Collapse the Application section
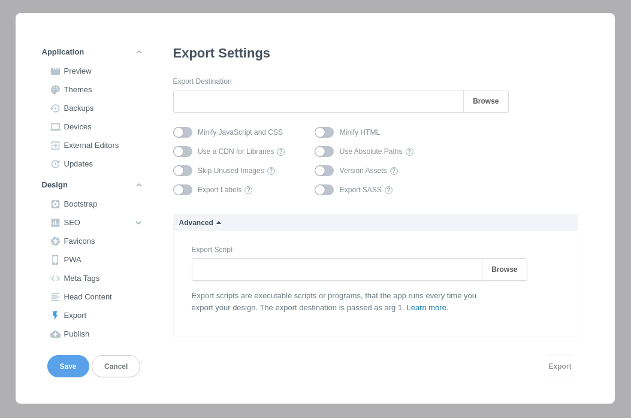 pyautogui.click(x=138, y=52)
